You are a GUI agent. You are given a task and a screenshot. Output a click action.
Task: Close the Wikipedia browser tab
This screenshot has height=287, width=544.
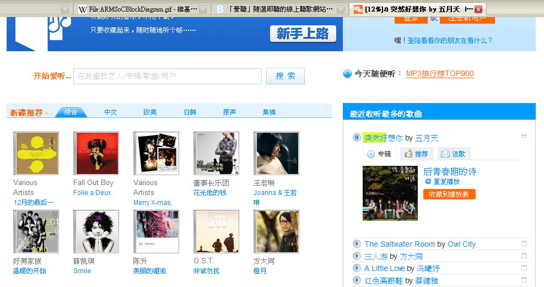(203, 9)
